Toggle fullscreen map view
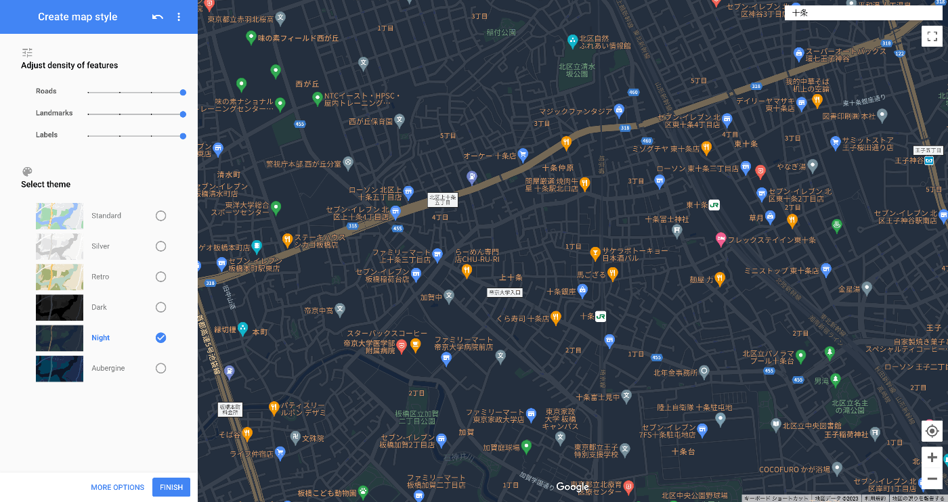 click(x=932, y=36)
